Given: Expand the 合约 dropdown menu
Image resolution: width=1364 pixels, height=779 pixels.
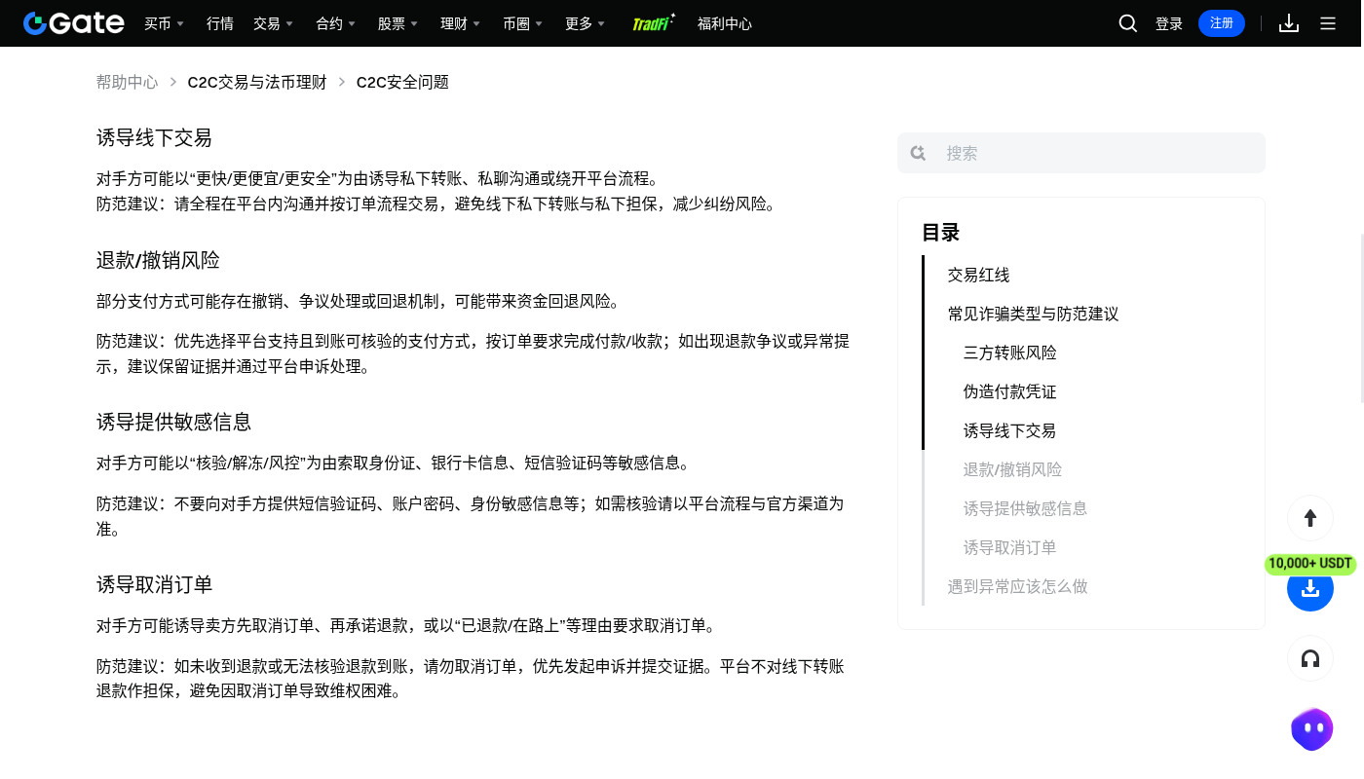Looking at the screenshot, I should 335,23.
